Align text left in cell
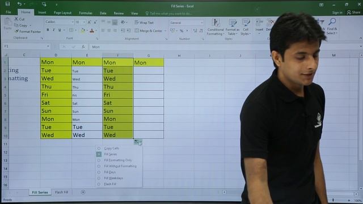This screenshot has height=204, width=363. click(103, 30)
